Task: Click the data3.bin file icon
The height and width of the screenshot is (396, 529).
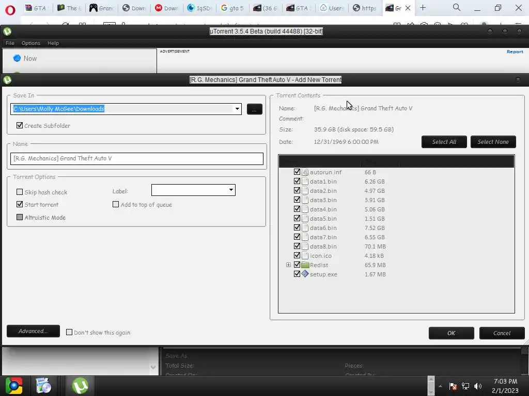Action: click(305, 200)
